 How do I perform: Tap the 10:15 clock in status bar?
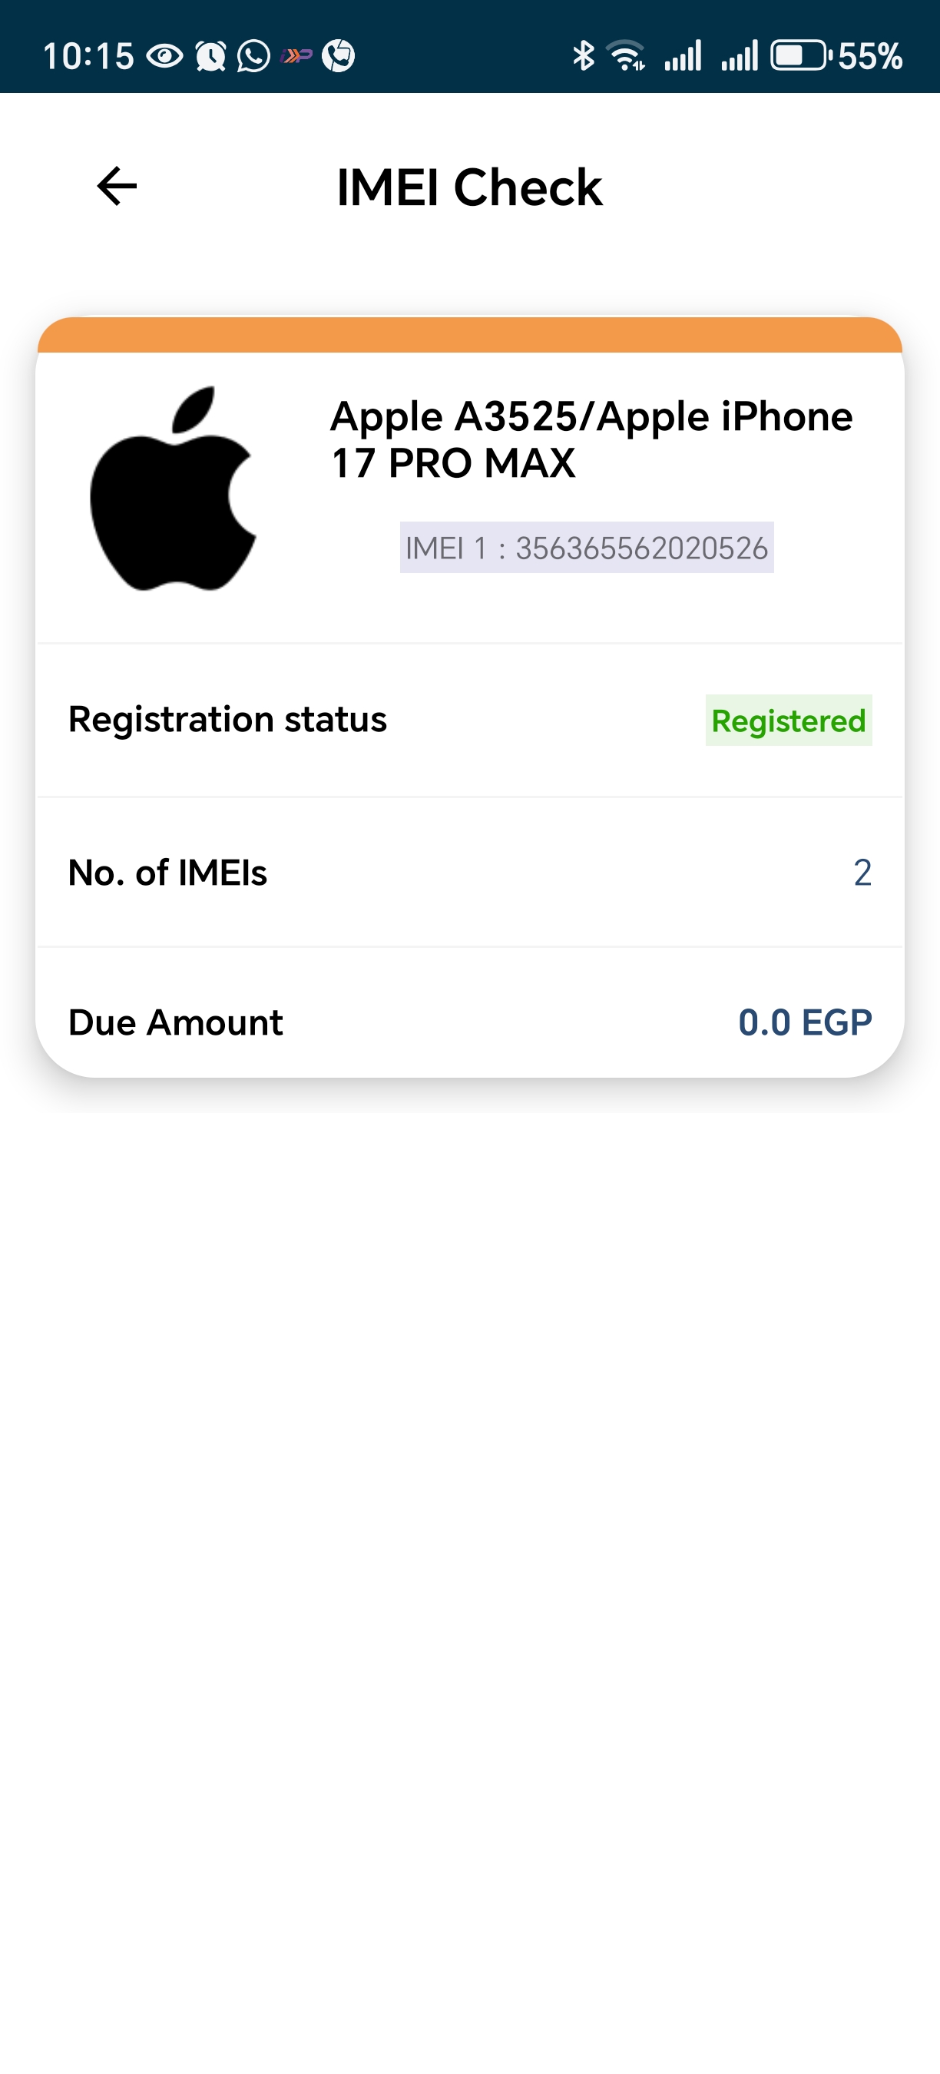pyautogui.click(x=88, y=56)
